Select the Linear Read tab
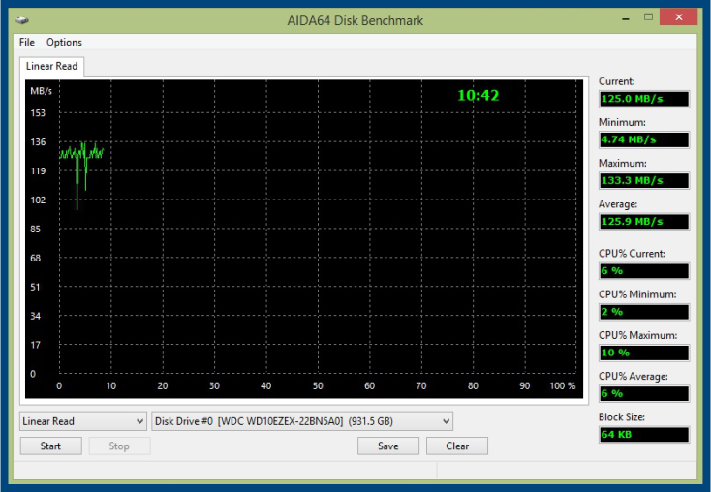Screen dimensions: 711x492 [51, 66]
